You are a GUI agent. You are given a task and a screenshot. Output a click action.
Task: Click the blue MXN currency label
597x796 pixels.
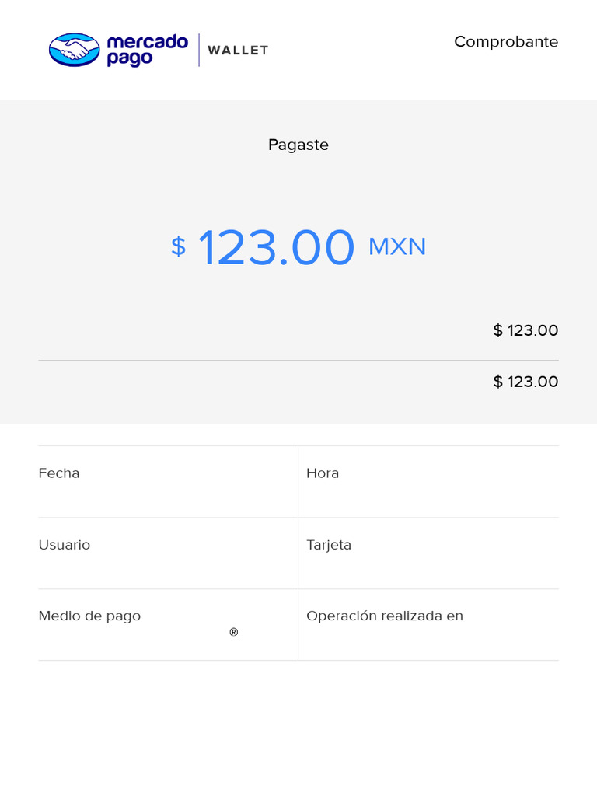tap(397, 246)
